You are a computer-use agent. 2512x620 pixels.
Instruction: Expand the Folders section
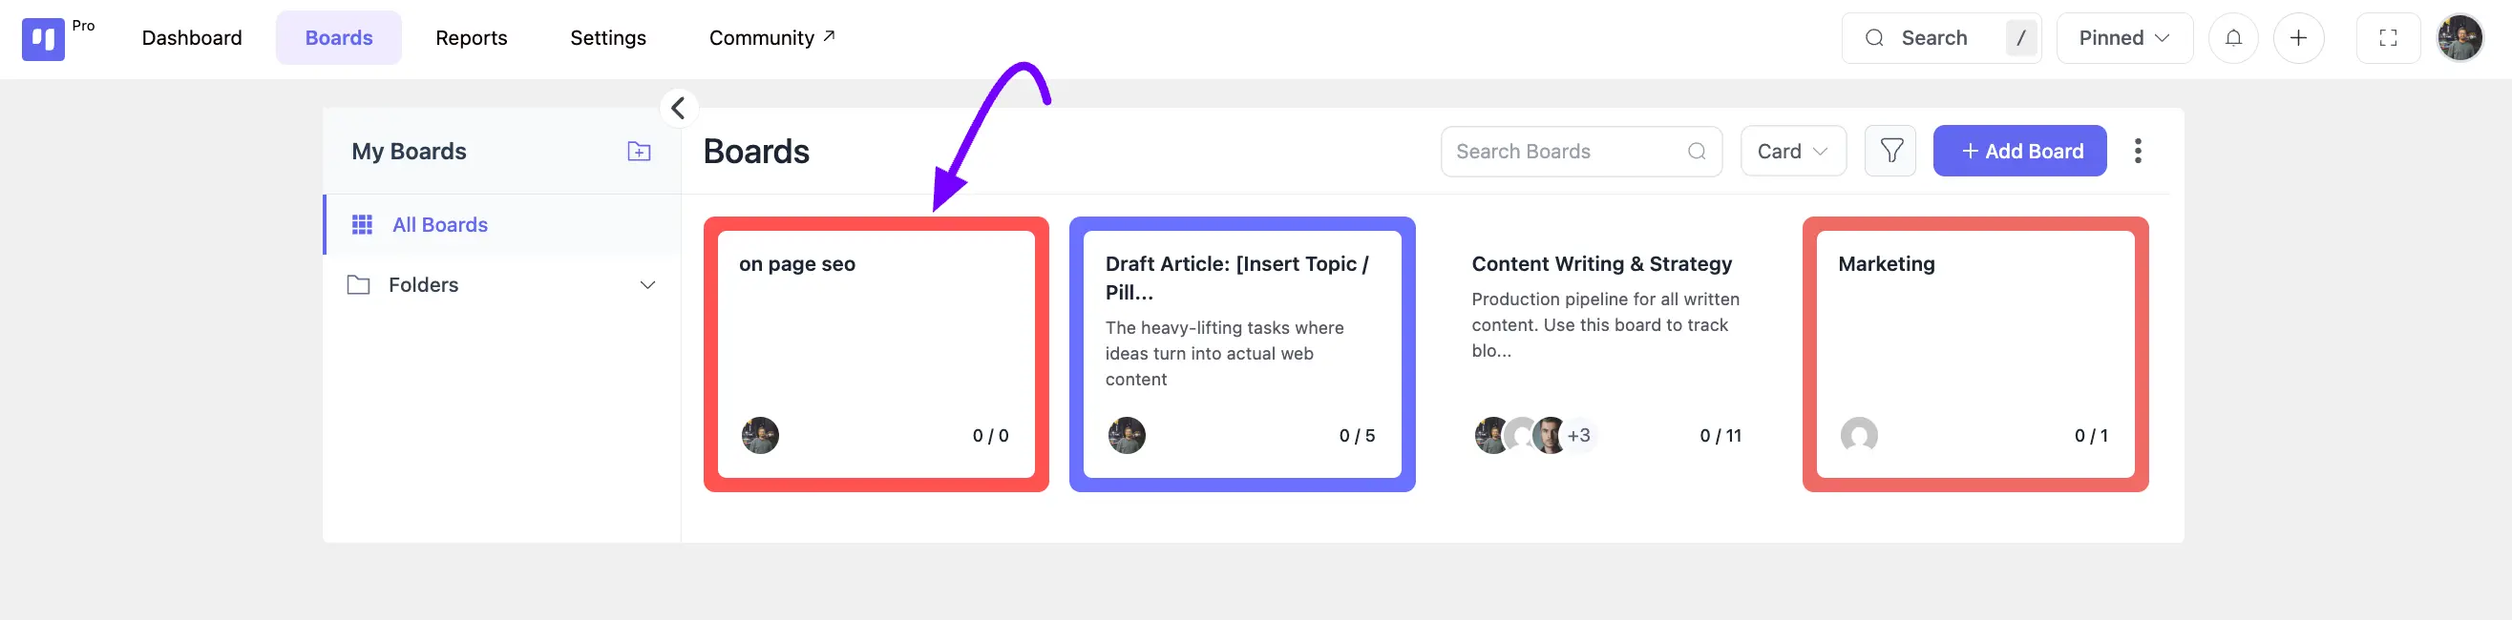(646, 284)
